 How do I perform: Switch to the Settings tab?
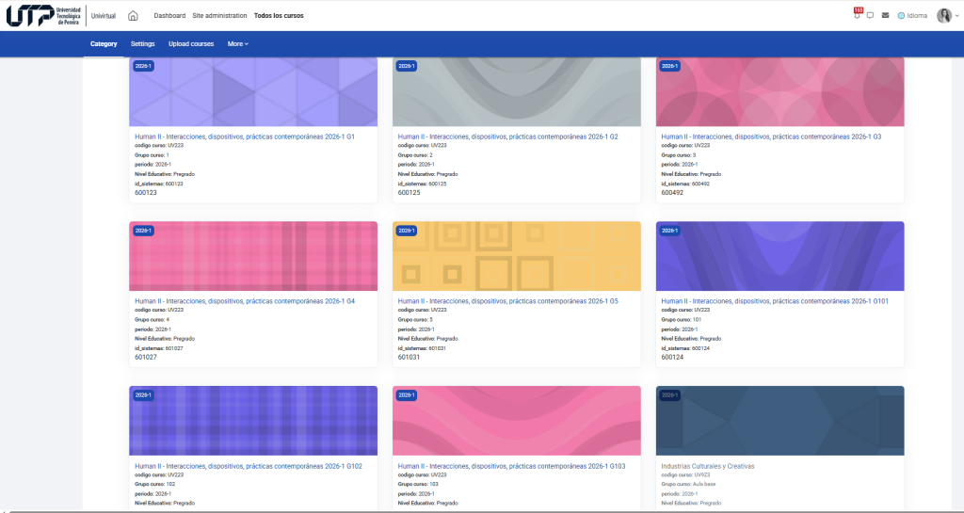tap(143, 44)
